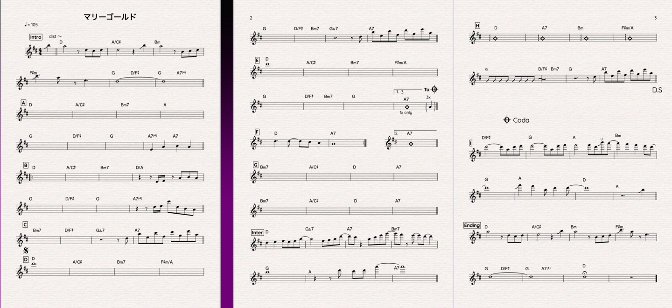Screen dimensions: 672x308
Task: Click the repeat barline starting section B
Action: point(31,177)
